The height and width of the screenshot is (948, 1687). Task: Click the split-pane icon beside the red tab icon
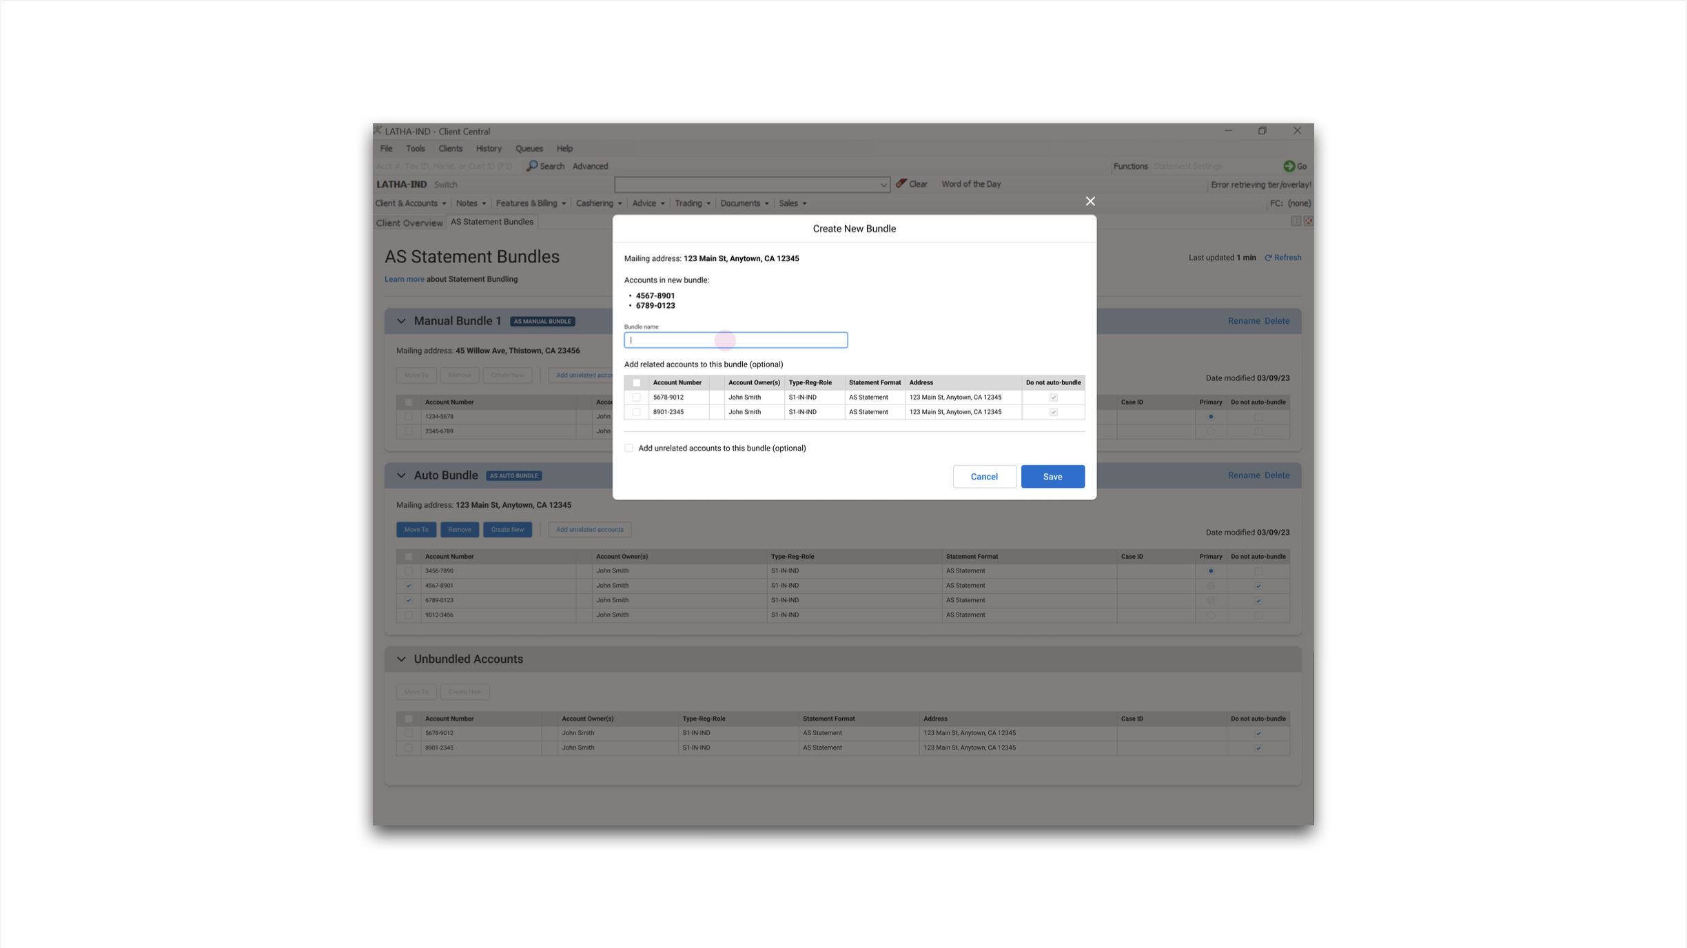[x=1296, y=221]
